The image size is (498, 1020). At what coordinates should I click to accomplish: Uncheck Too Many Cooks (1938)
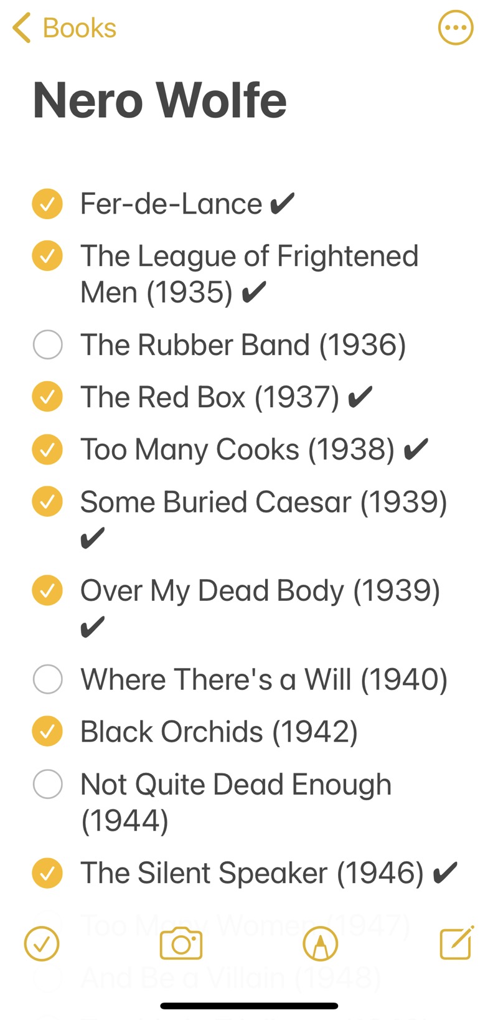point(47,449)
